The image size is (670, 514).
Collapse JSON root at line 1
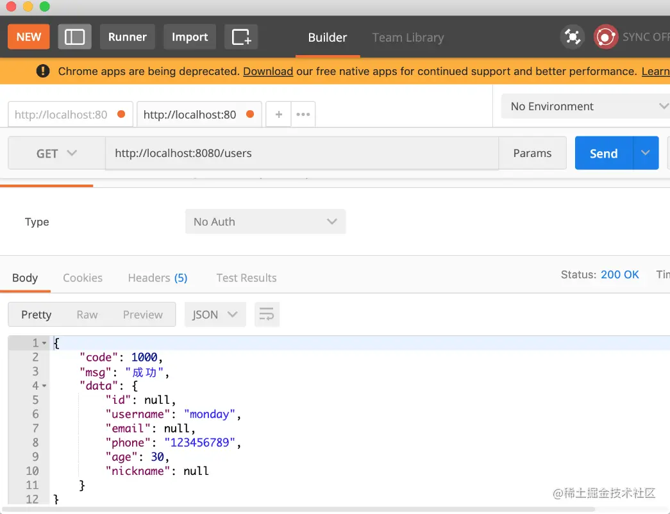(x=44, y=343)
